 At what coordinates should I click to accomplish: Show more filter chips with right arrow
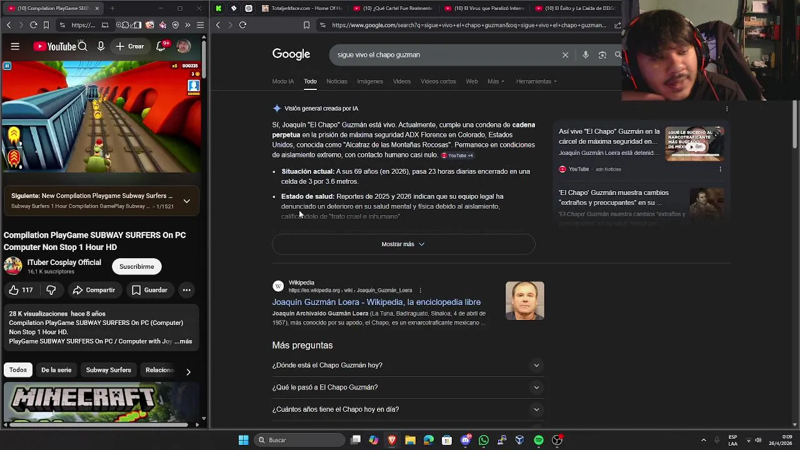click(x=188, y=371)
